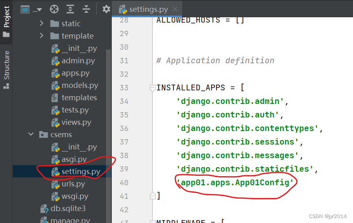This screenshot has height=223, width=353.
Task: Click the Python icon beside tests.py
Action: click(x=55, y=110)
